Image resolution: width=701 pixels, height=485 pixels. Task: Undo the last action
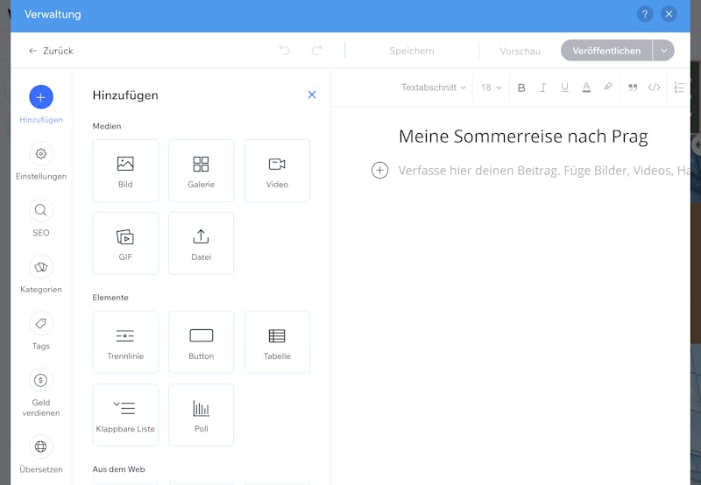click(x=284, y=51)
